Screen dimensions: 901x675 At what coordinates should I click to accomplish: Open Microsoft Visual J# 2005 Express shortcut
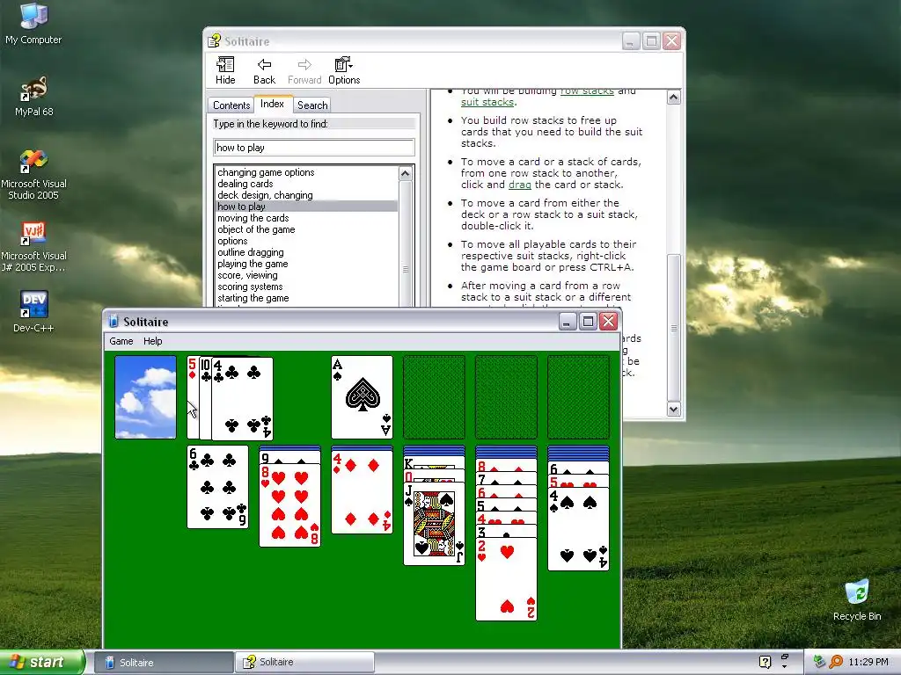coord(33,246)
